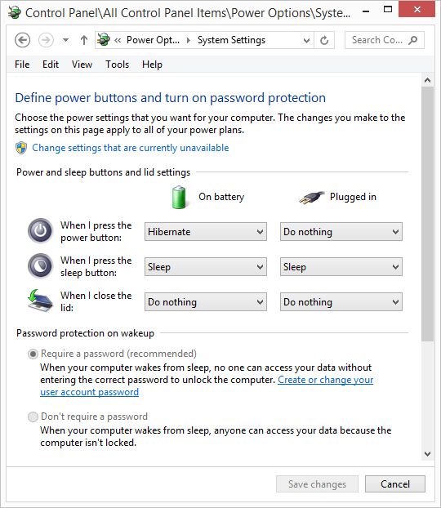The width and height of the screenshot is (441, 508).
Task: Click Change settings that are currently unavailable
Action: (131, 148)
